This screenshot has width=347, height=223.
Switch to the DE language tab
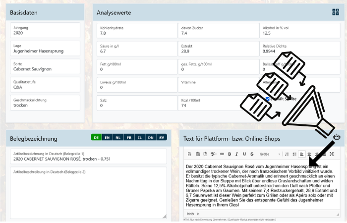96,137
